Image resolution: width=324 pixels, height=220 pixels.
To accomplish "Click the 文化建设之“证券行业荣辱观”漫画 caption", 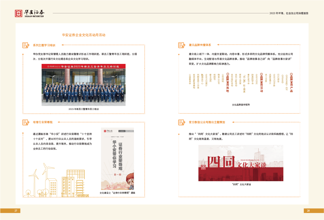I will [x=117, y=193].
